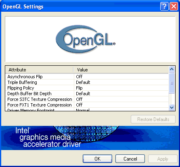Screen dimensions: 180x167
Task: Click the Off value of Asynchronous Flip
Action: coord(79,77)
